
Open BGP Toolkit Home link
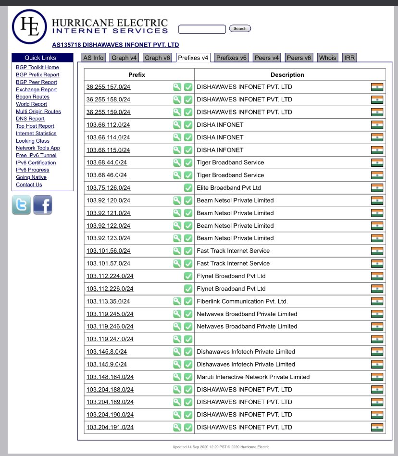pyautogui.click(x=37, y=67)
